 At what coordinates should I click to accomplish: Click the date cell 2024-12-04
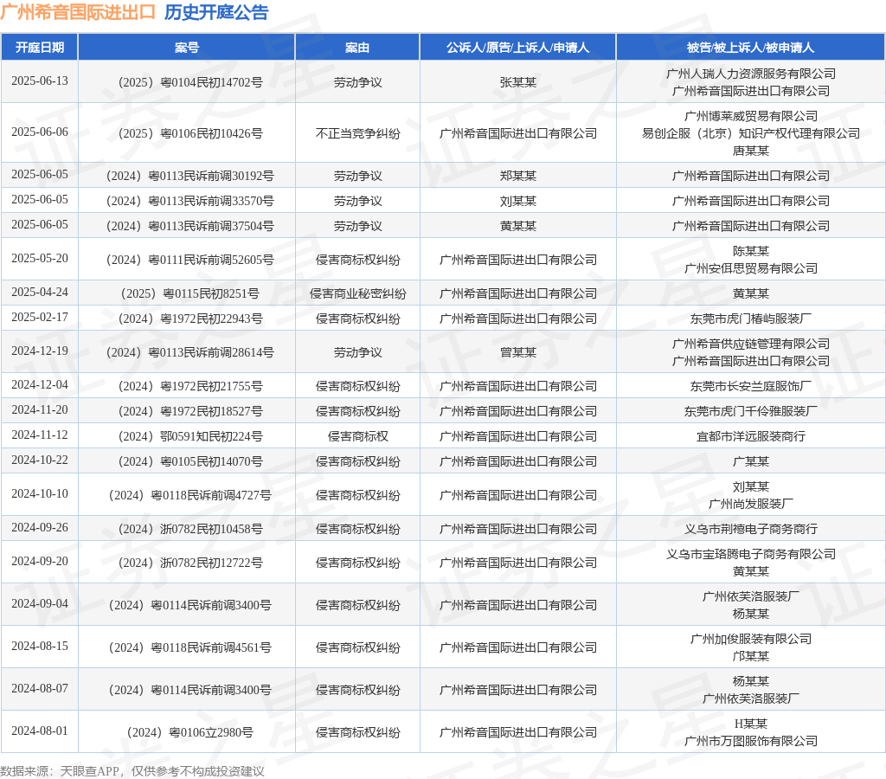[x=40, y=385]
